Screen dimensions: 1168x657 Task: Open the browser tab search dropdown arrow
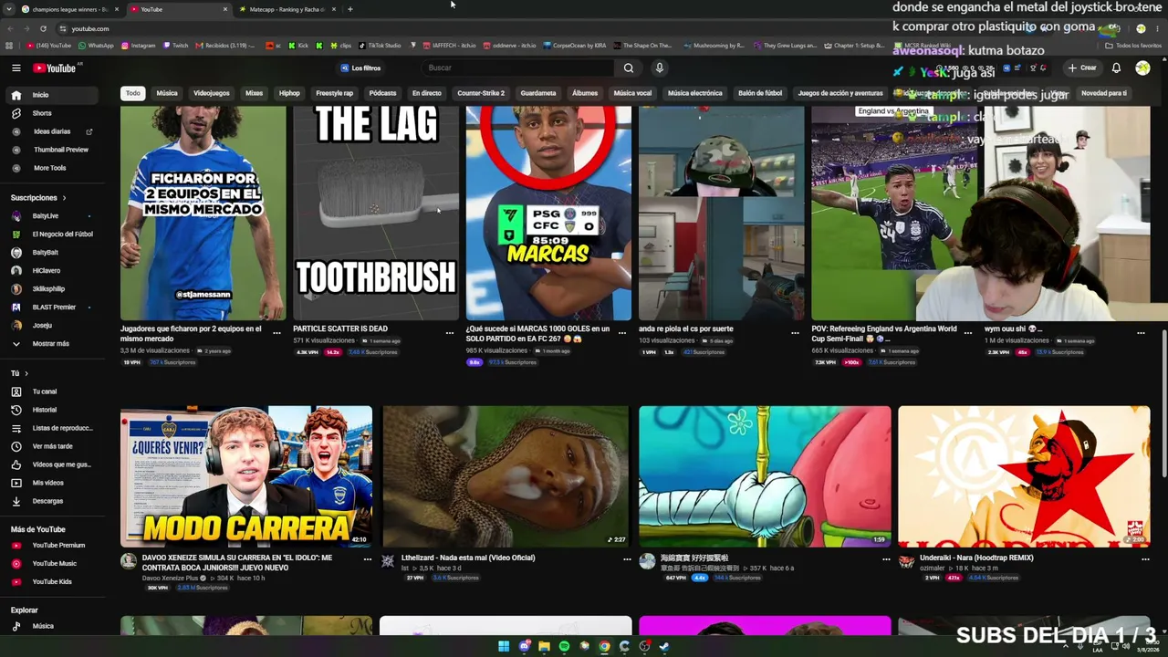(x=9, y=9)
